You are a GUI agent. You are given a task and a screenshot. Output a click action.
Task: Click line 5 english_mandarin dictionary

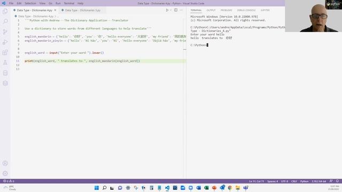coord(105,37)
